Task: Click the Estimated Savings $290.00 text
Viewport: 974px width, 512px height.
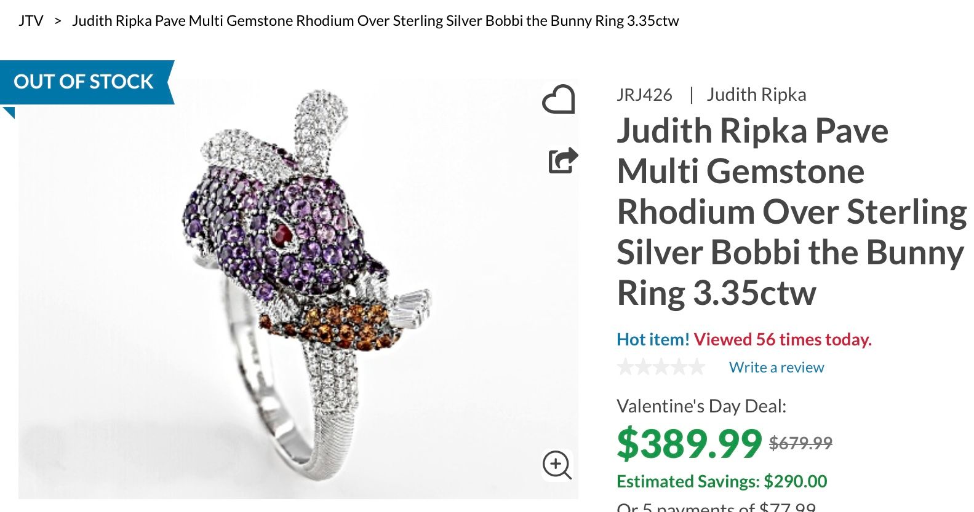Action: coord(722,481)
